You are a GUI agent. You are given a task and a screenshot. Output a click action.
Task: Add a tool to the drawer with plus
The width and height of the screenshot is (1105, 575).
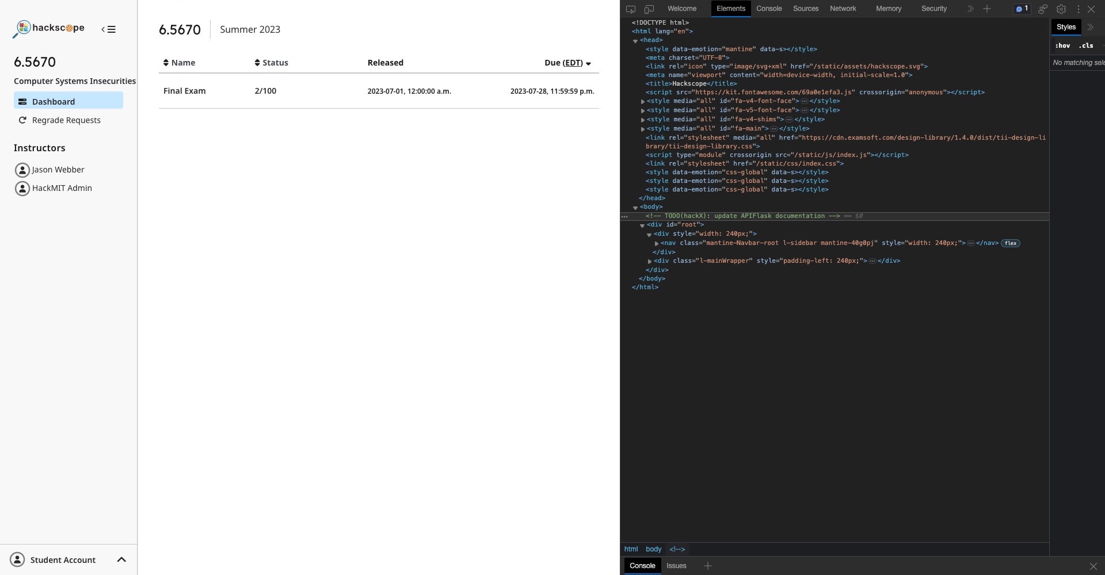pyautogui.click(x=708, y=566)
